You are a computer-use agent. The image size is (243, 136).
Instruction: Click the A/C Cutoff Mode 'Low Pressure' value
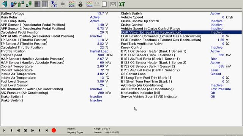point(221,89)
